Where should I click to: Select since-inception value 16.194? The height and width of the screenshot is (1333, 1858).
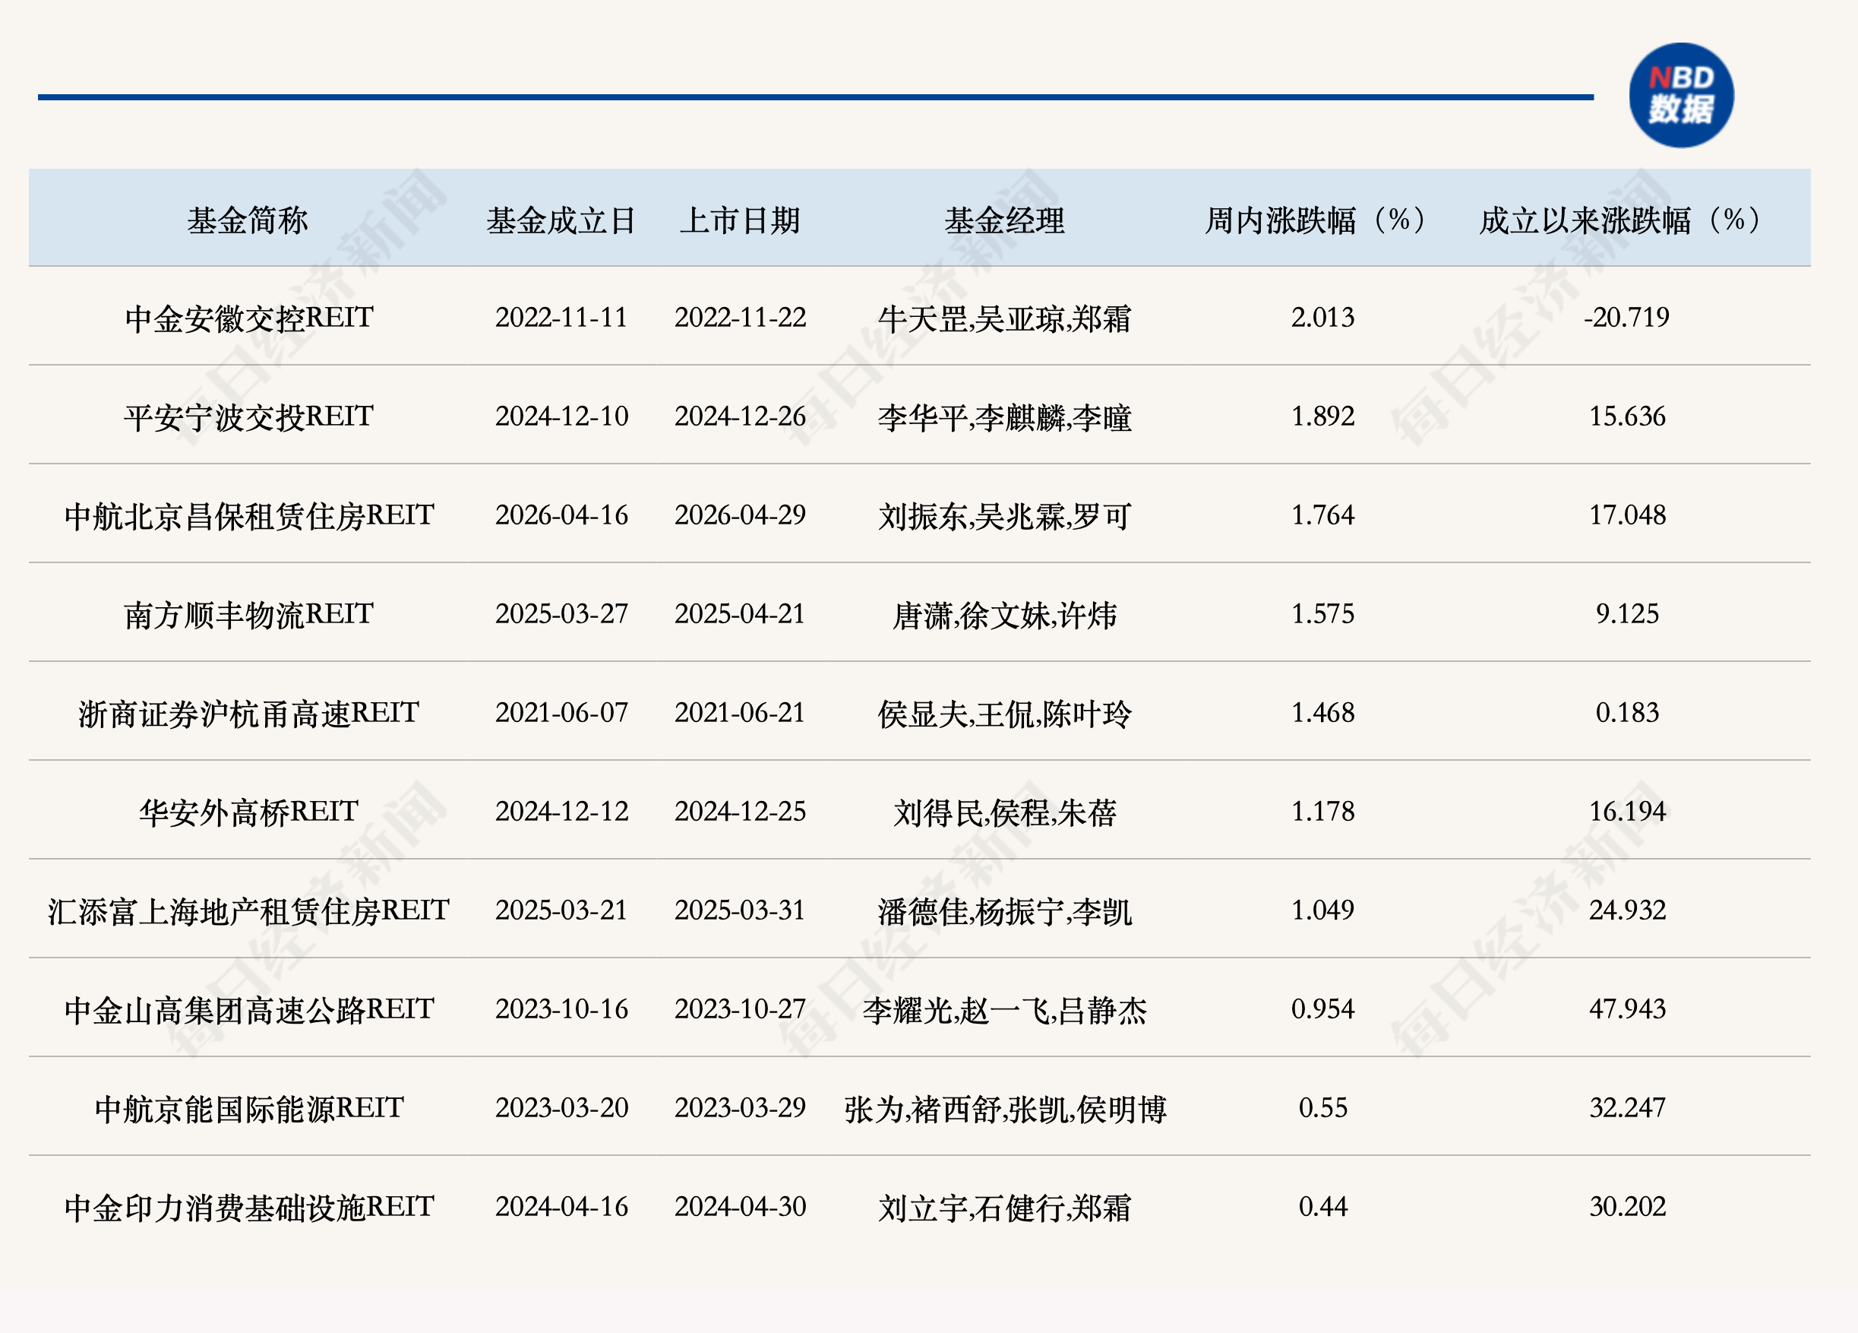click(1627, 812)
